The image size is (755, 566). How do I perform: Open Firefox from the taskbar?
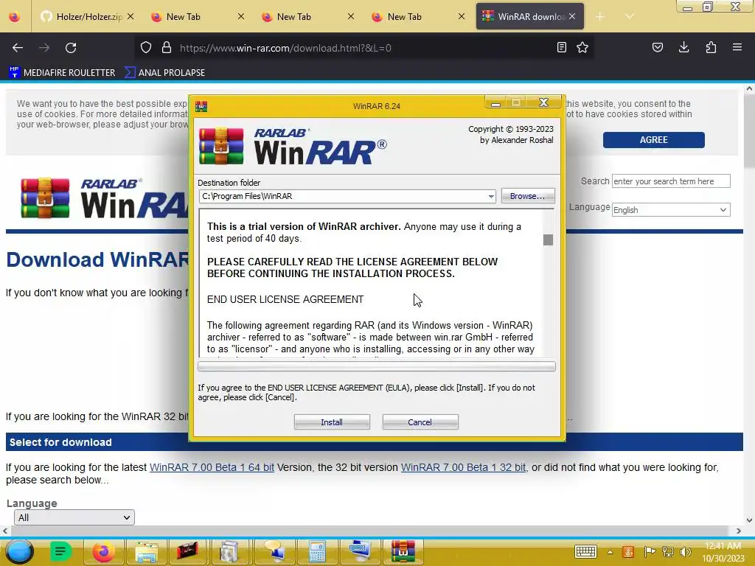pyautogui.click(x=103, y=551)
